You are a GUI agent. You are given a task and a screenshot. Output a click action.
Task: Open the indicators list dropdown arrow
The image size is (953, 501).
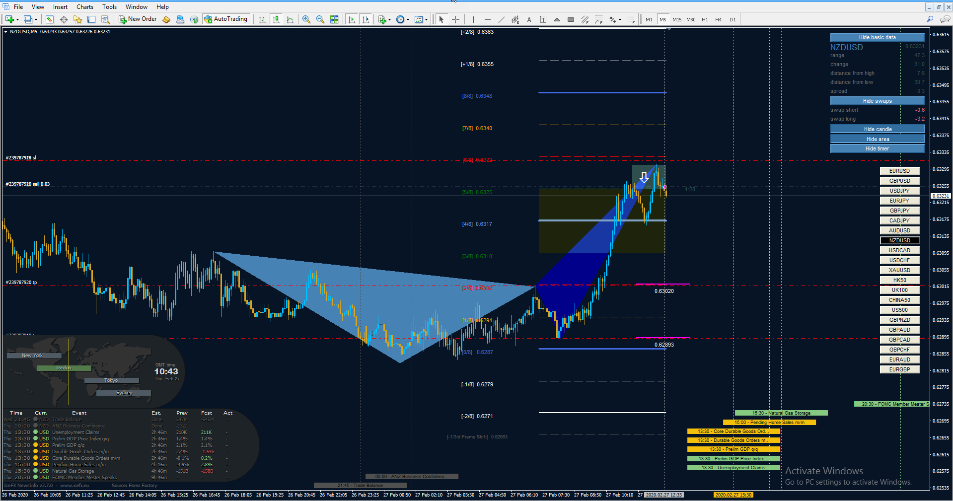pos(389,20)
